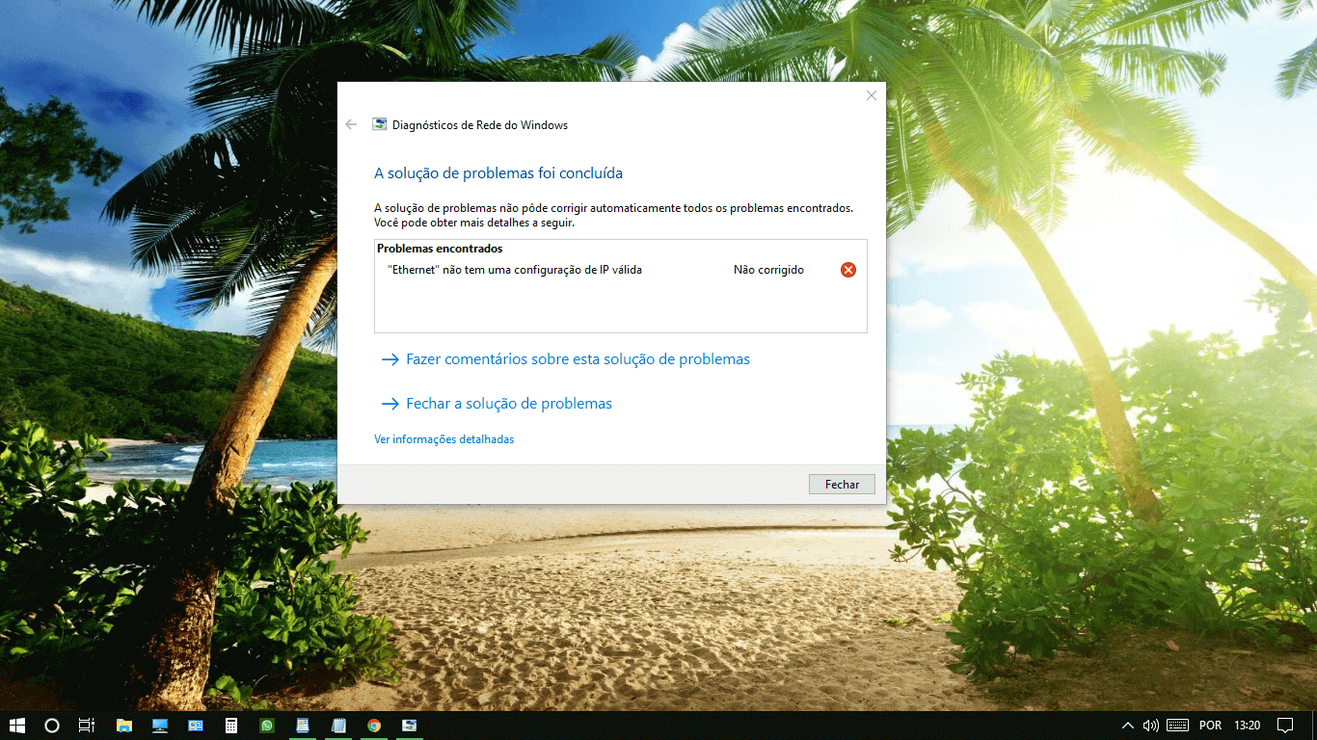Switch to Google Chrome in taskbar
The width and height of the screenshot is (1317, 740).
click(x=374, y=726)
